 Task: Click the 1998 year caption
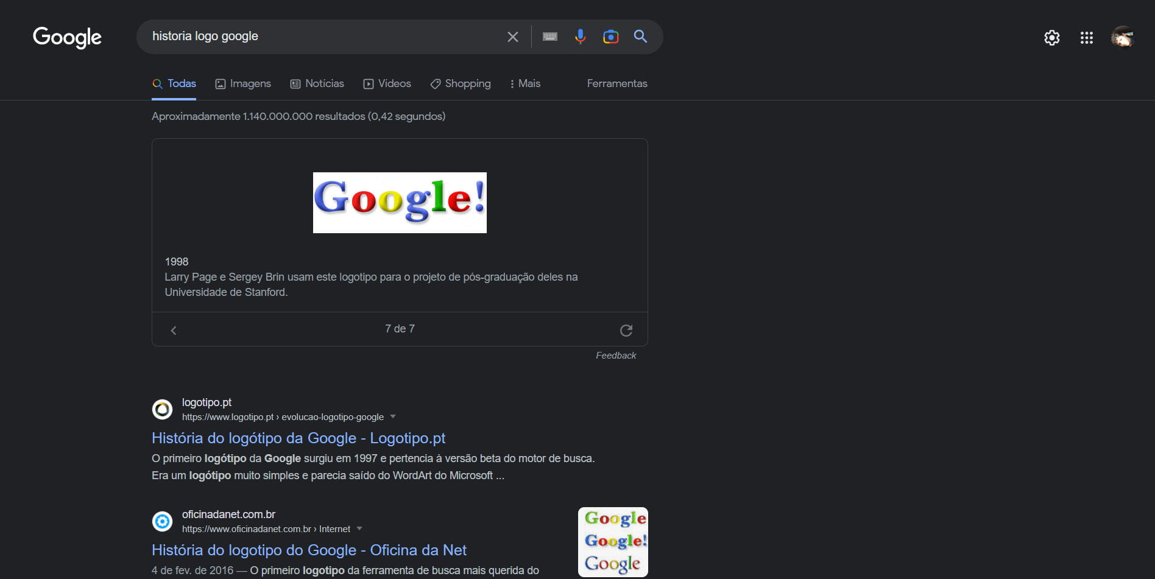(177, 262)
